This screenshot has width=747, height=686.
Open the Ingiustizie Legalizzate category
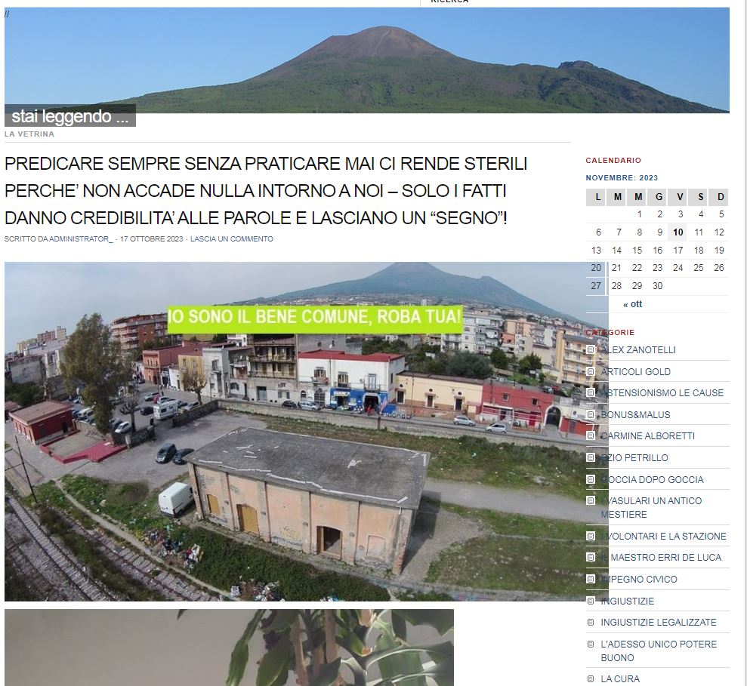pyautogui.click(x=659, y=622)
